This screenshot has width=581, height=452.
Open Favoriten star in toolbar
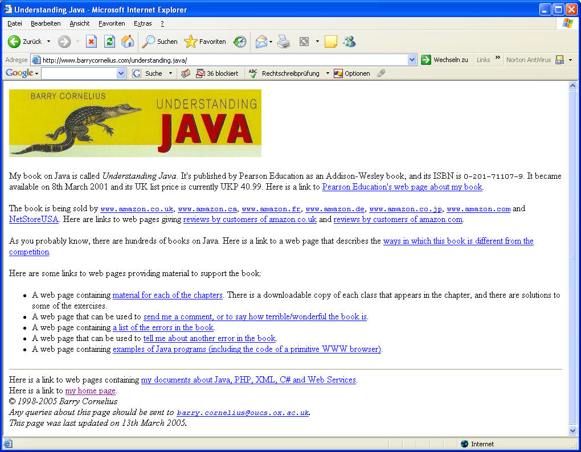click(x=205, y=42)
